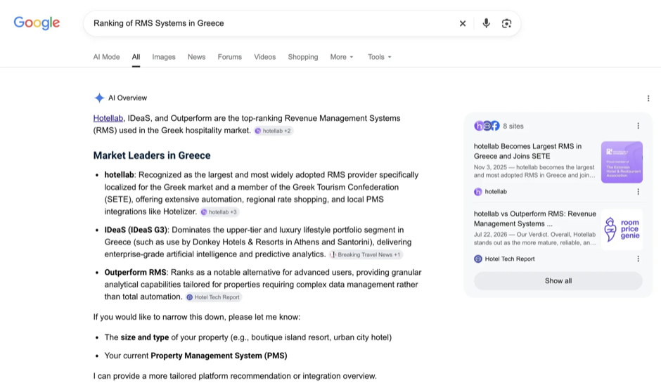Viewport: 661px width, 390px height.
Task: Select the All results tab
Action: pos(136,57)
